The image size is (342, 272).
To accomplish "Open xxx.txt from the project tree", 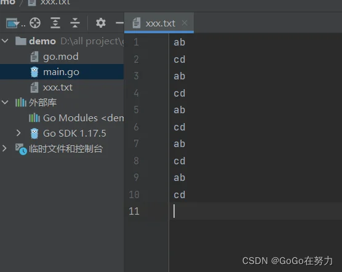I will coord(58,87).
